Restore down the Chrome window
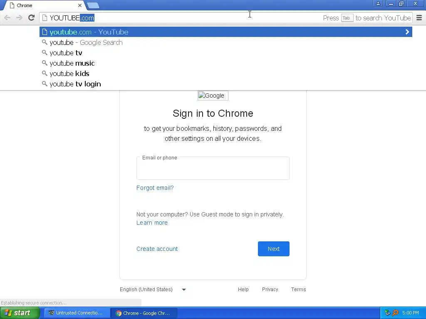 coord(401,3)
